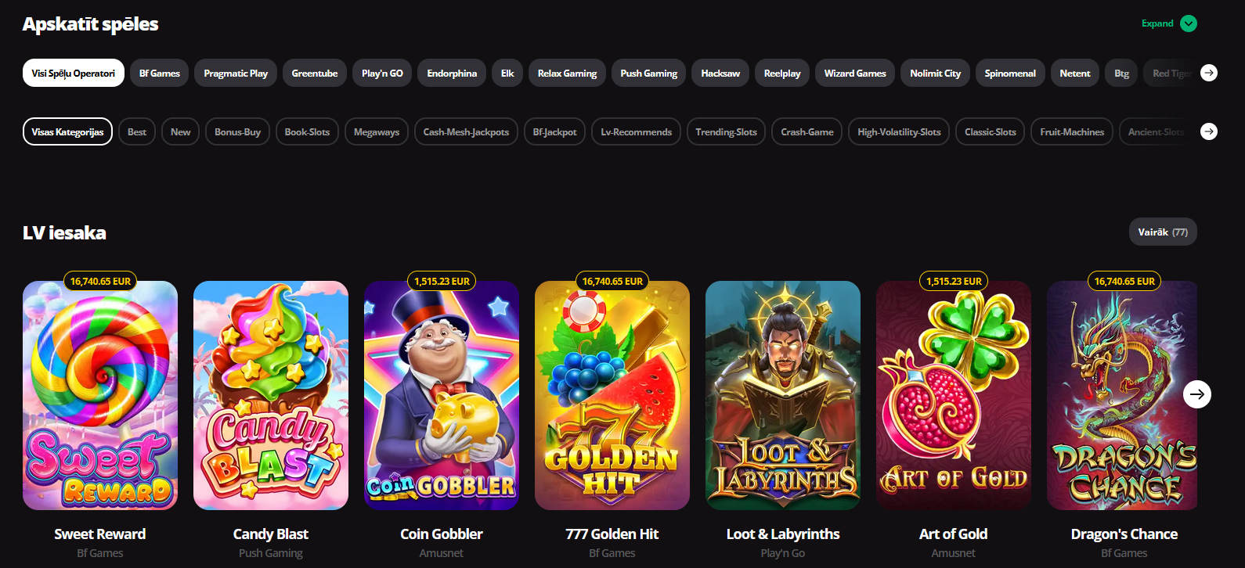Select the Crash-Game category
The image size is (1245, 568).
click(807, 131)
